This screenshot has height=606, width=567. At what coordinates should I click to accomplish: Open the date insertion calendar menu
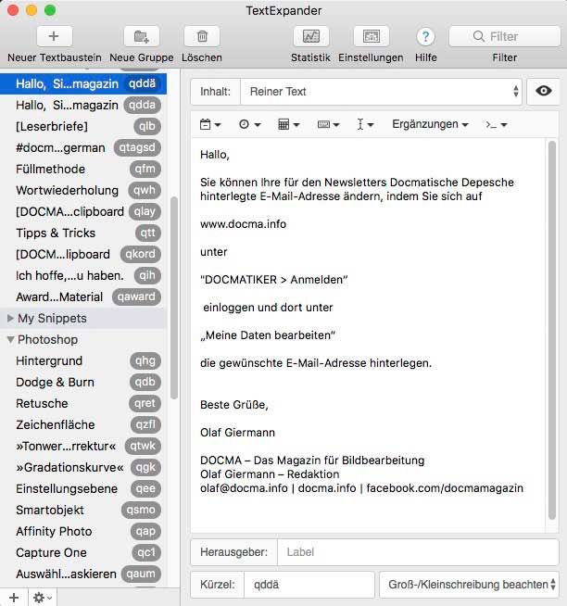pos(210,124)
